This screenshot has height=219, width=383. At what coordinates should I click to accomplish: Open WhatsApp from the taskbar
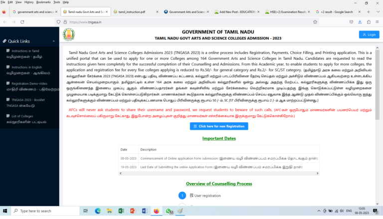pyautogui.click(x=169, y=211)
